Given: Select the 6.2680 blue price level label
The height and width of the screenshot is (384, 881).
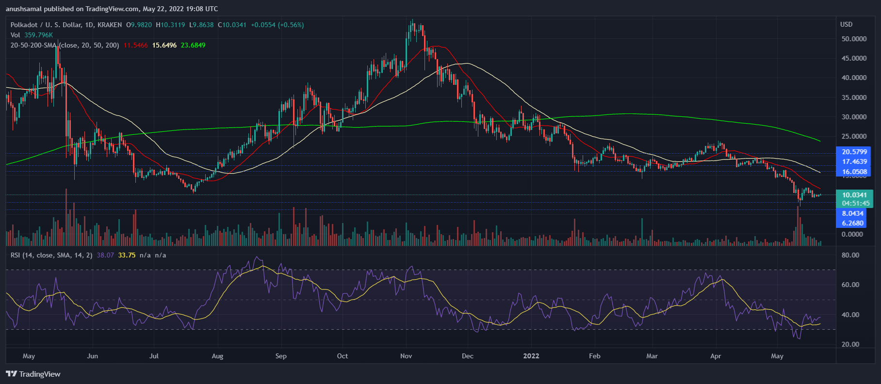Looking at the screenshot, I should 852,223.
